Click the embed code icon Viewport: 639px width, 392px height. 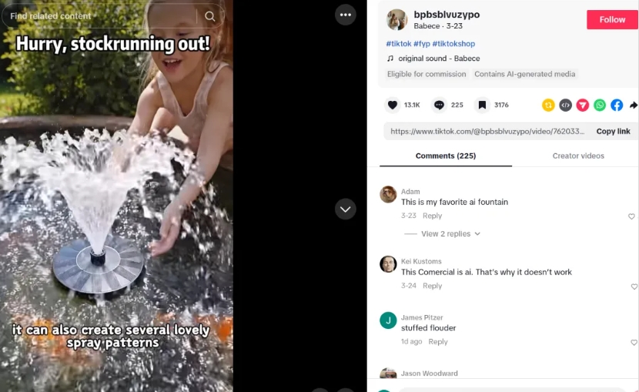pos(565,106)
